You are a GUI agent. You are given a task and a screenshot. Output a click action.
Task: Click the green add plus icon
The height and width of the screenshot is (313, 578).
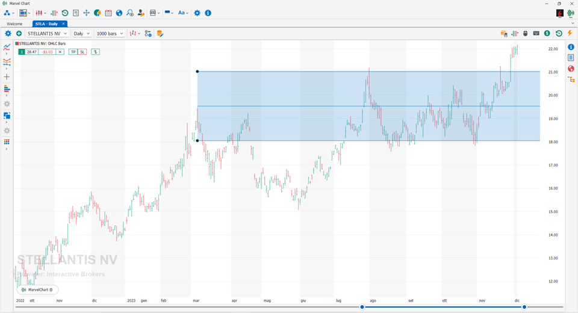click(x=19, y=34)
